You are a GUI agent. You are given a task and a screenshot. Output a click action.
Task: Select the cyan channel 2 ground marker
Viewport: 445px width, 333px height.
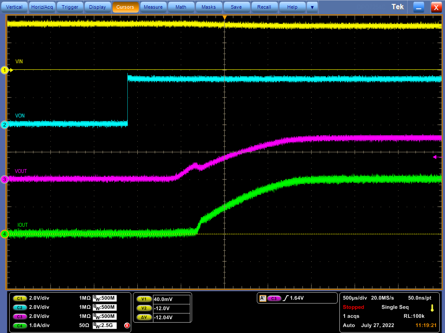point(5,125)
